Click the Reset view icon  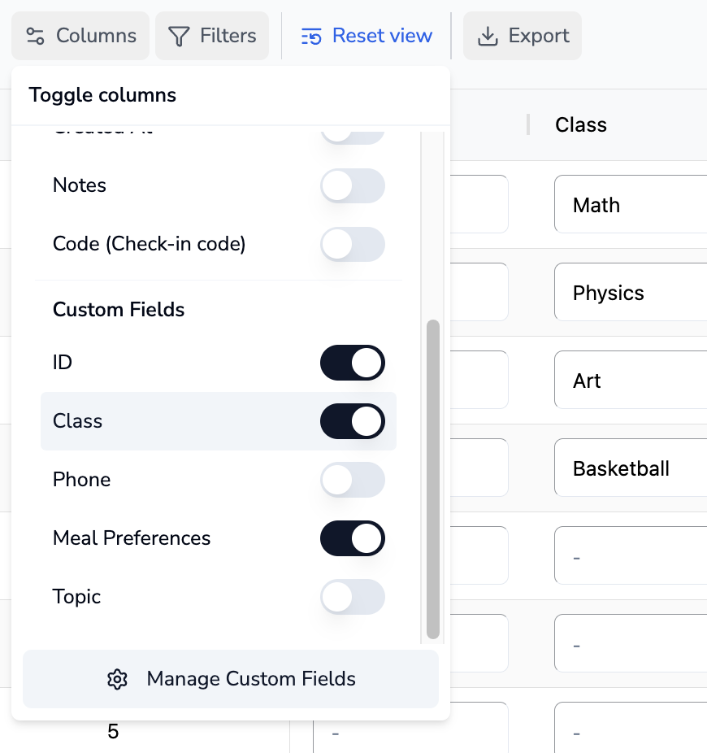(311, 37)
